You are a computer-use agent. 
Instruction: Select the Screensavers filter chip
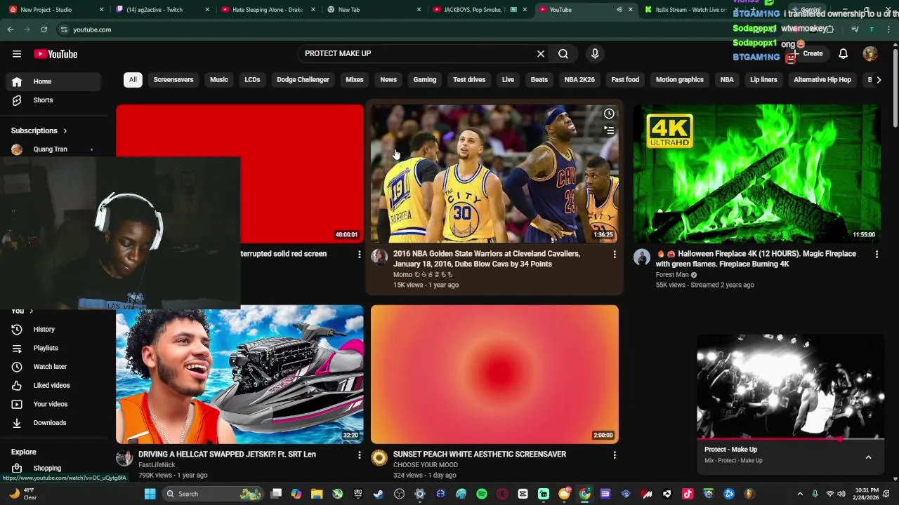[x=173, y=80]
